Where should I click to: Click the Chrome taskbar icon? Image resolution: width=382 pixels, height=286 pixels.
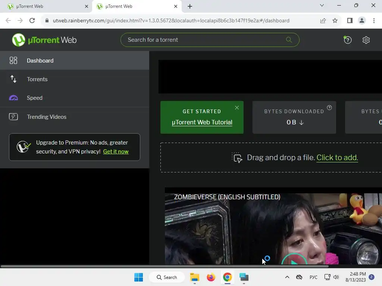pyautogui.click(x=227, y=277)
